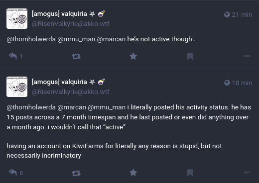Click @mmu_man mention in first post
The image size is (259, 183).
[76, 39]
